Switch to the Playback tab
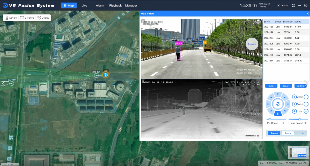 pos(115,5)
